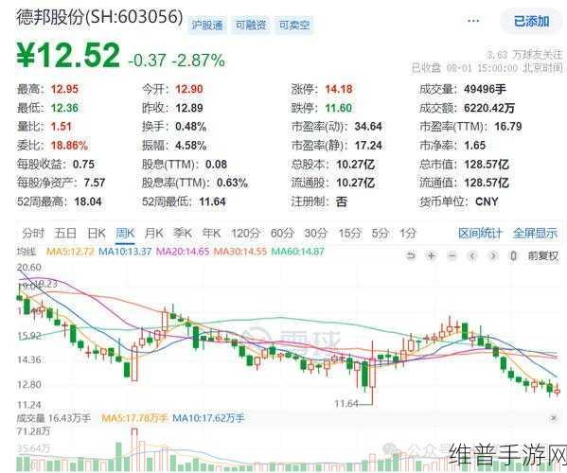Viewport: 567px width, 473px height.
Task: Click the MA20:14.65 moving average label
Action: coord(183,251)
